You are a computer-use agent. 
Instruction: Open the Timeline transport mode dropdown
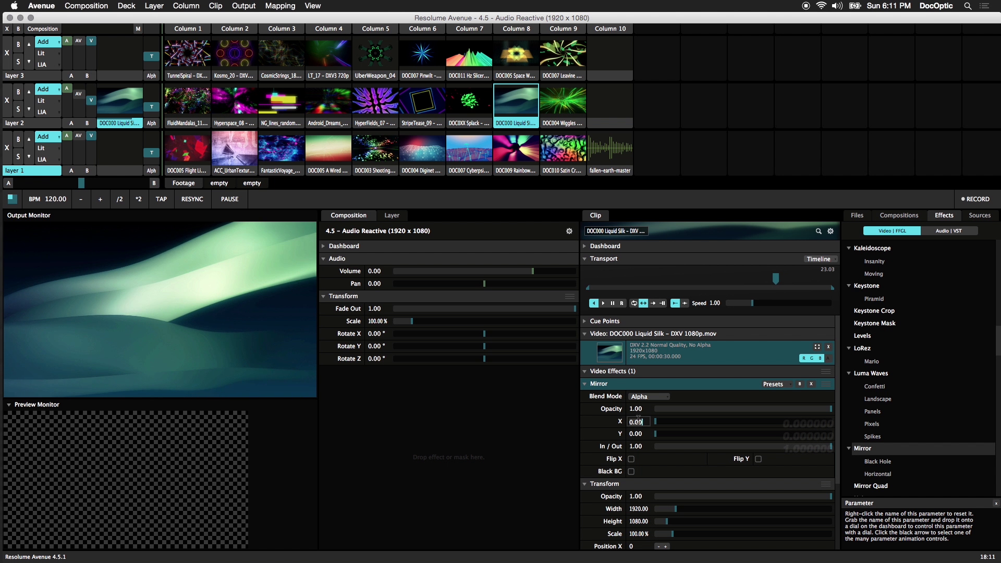821,259
